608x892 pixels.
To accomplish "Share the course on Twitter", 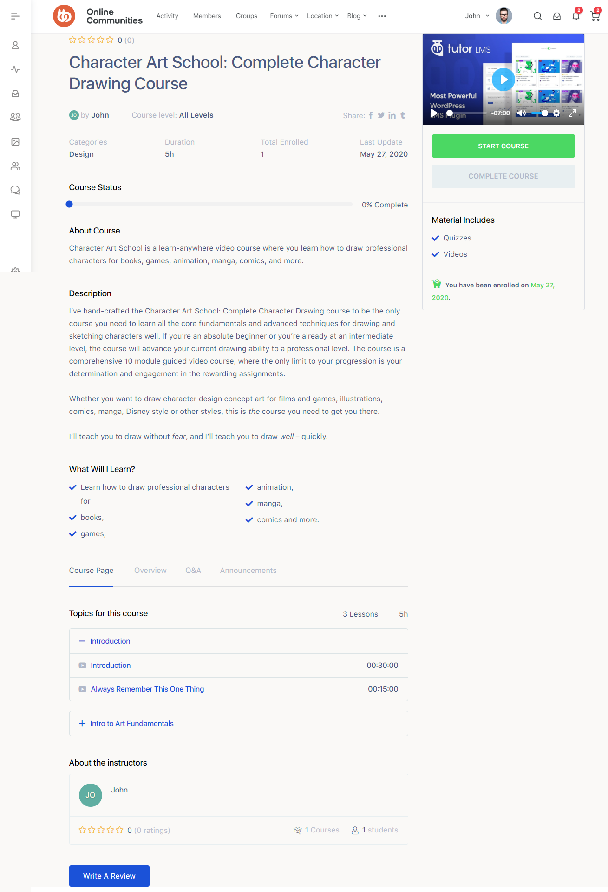I will [x=381, y=115].
